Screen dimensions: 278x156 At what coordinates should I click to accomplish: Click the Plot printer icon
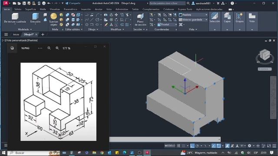point(43,3)
